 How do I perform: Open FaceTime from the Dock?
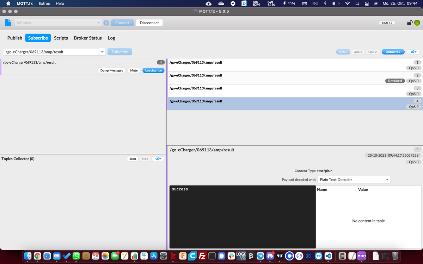click(115, 256)
